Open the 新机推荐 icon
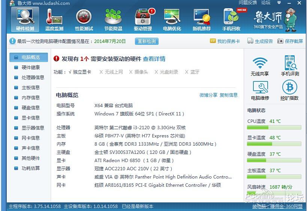 [201, 19]
